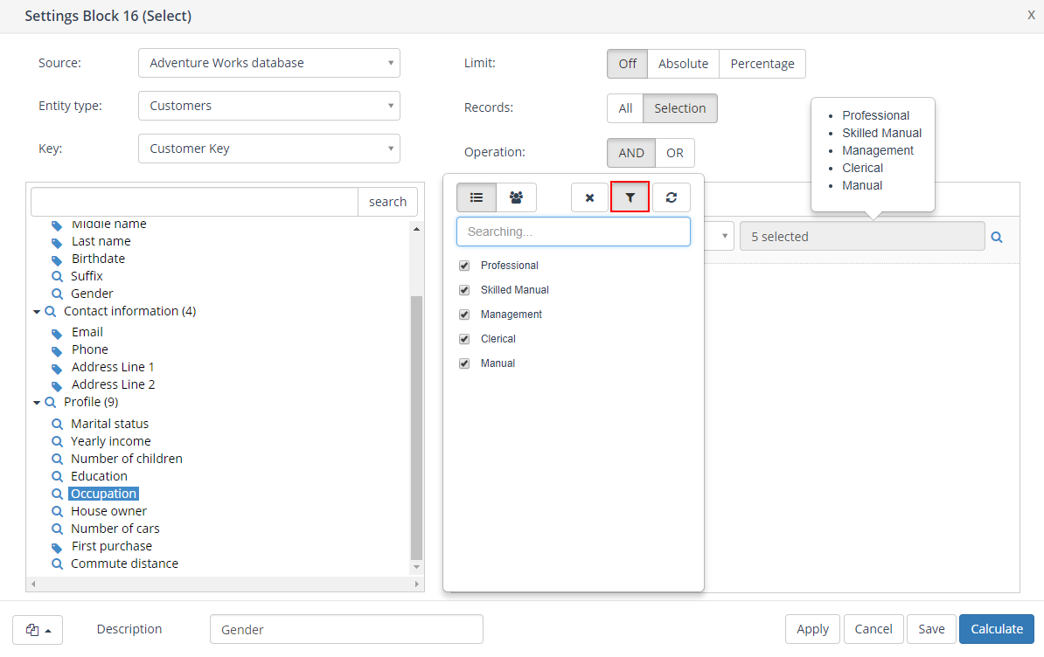Collapse the Contact information group
This screenshot has width=1044, height=657.
pos(37,312)
